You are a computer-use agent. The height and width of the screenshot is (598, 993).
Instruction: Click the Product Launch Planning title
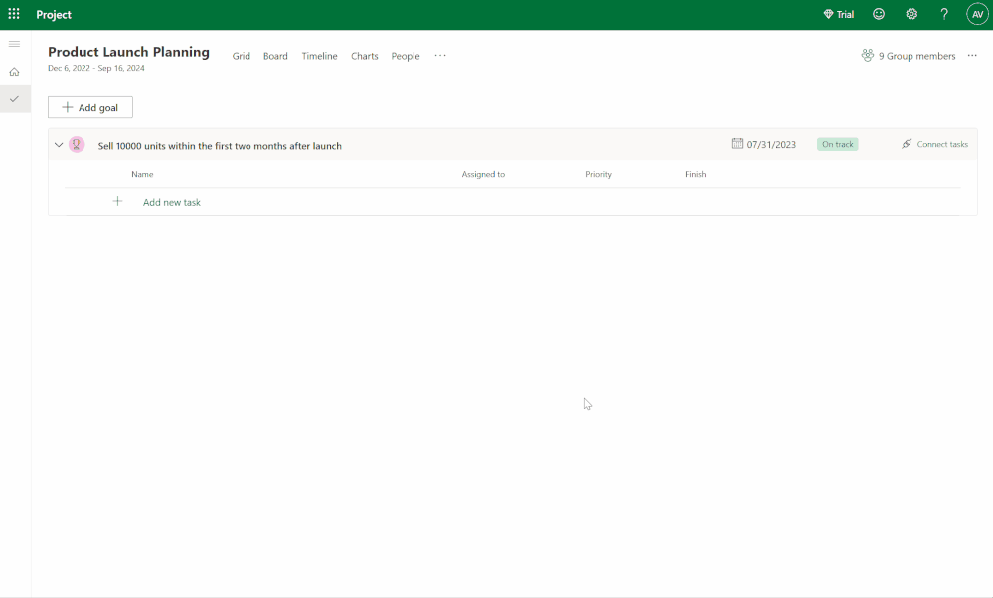click(x=128, y=52)
